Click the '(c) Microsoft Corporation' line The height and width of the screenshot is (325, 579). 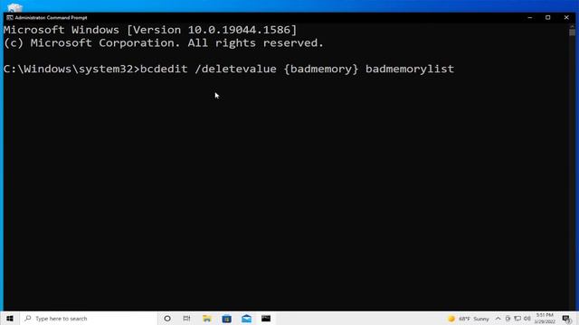164,43
